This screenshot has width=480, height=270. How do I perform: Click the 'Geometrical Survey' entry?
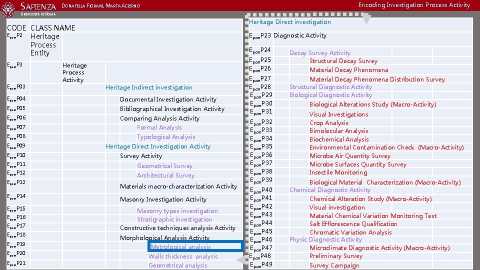(164, 166)
